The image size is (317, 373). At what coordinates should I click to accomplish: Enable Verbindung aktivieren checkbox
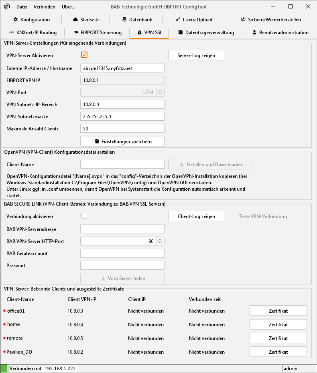(84, 216)
